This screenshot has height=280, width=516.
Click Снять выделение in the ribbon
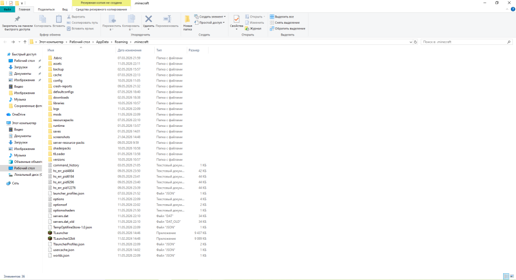click(x=285, y=23)
